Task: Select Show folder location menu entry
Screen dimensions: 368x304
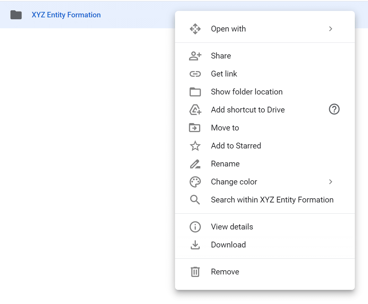Action: pyautogui.click(x=265, y=92)
